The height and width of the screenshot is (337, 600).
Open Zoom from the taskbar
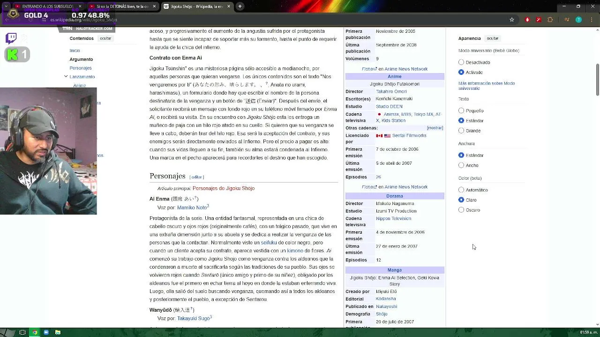(46, 332)
